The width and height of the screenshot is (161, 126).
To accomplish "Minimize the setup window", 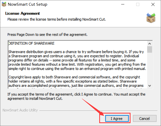I will point(123,4).
